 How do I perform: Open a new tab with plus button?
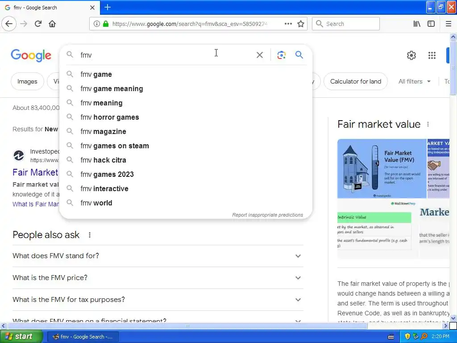tap(107, 7)
